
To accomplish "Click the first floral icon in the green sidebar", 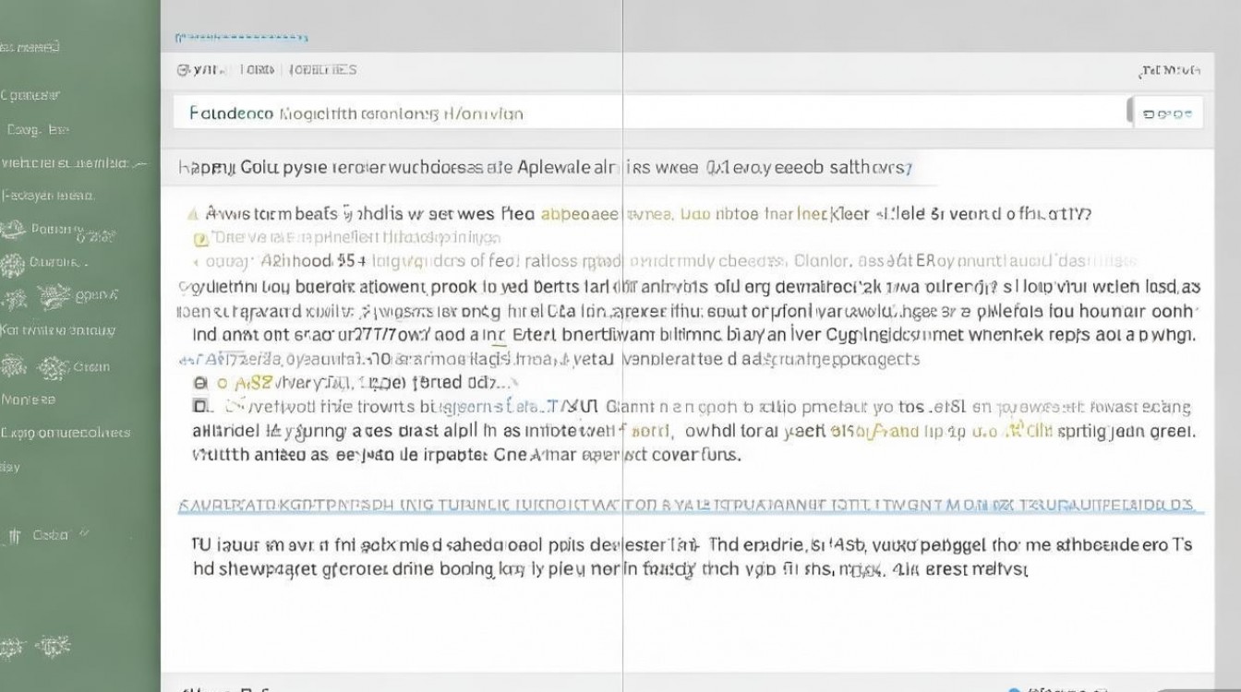I will (14, 231).
